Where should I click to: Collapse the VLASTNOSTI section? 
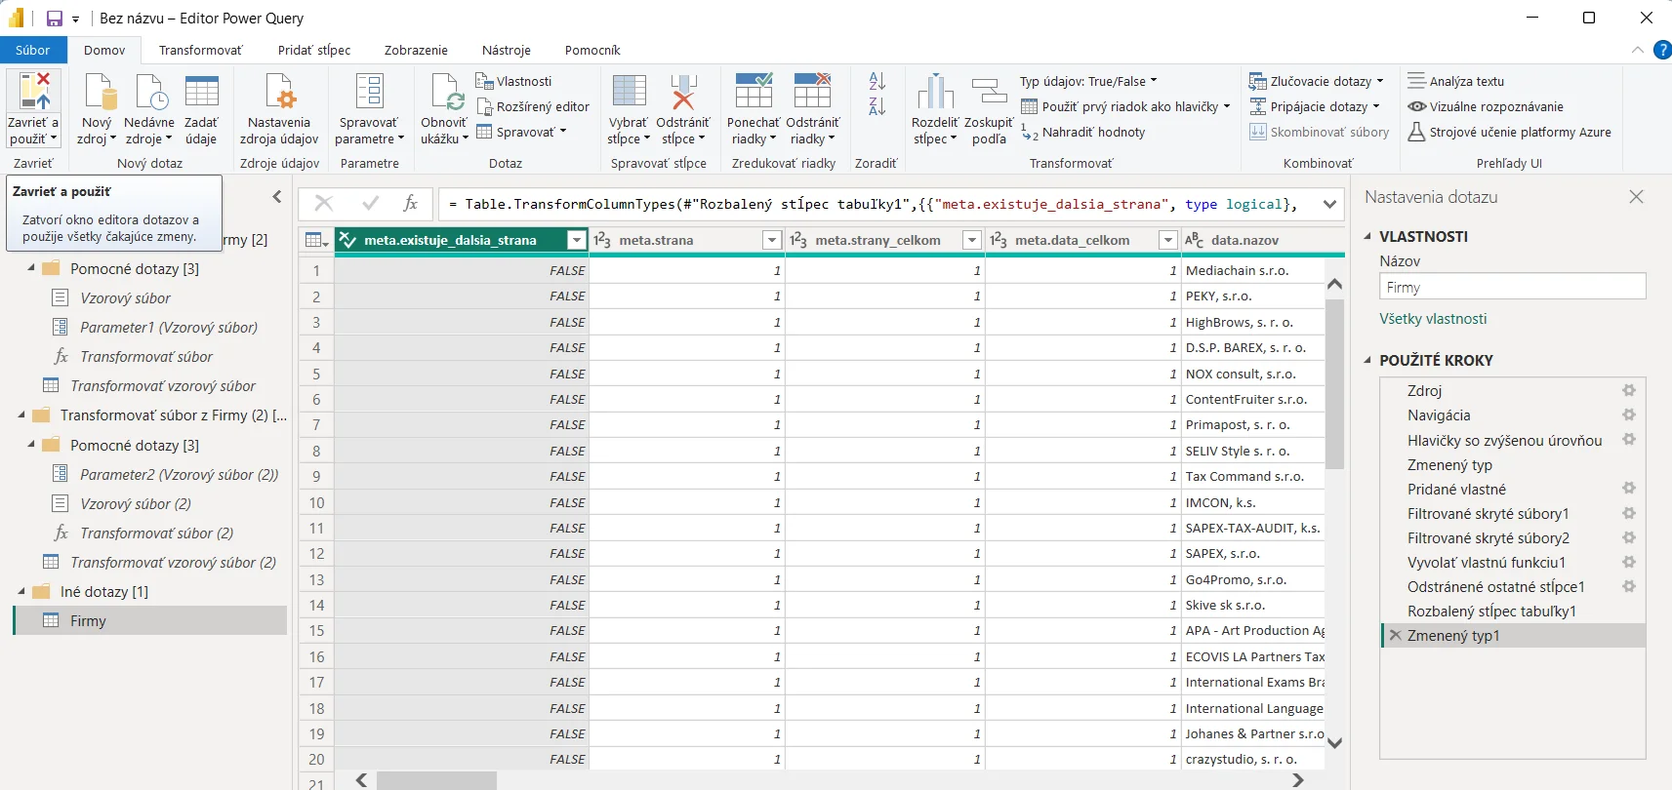pos(1368,236)
